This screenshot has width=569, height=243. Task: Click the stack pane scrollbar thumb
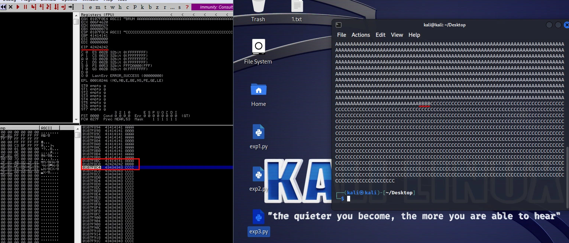coord(78,135)
